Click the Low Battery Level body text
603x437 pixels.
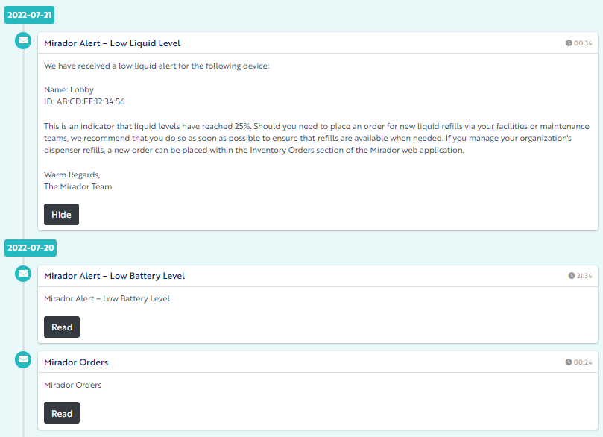click(x=107, y=299)
